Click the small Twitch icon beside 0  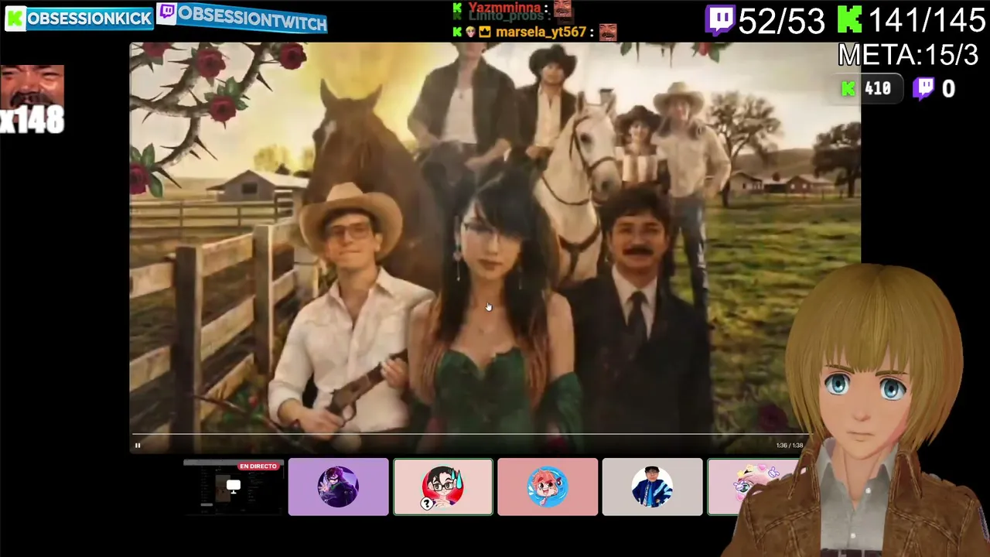point(923,89)
